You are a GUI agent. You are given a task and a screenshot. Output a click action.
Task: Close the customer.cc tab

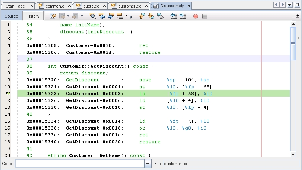tap(146, 6)
